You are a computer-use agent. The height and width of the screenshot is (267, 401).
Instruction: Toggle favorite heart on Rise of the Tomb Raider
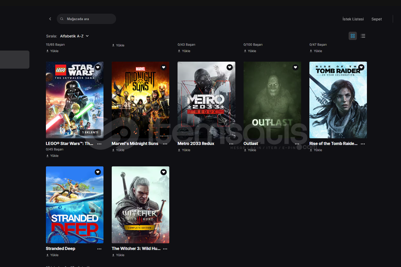[x=361, y=67]
